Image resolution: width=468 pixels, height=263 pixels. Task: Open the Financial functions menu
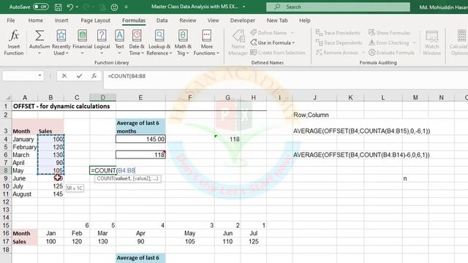click(82, 42)
